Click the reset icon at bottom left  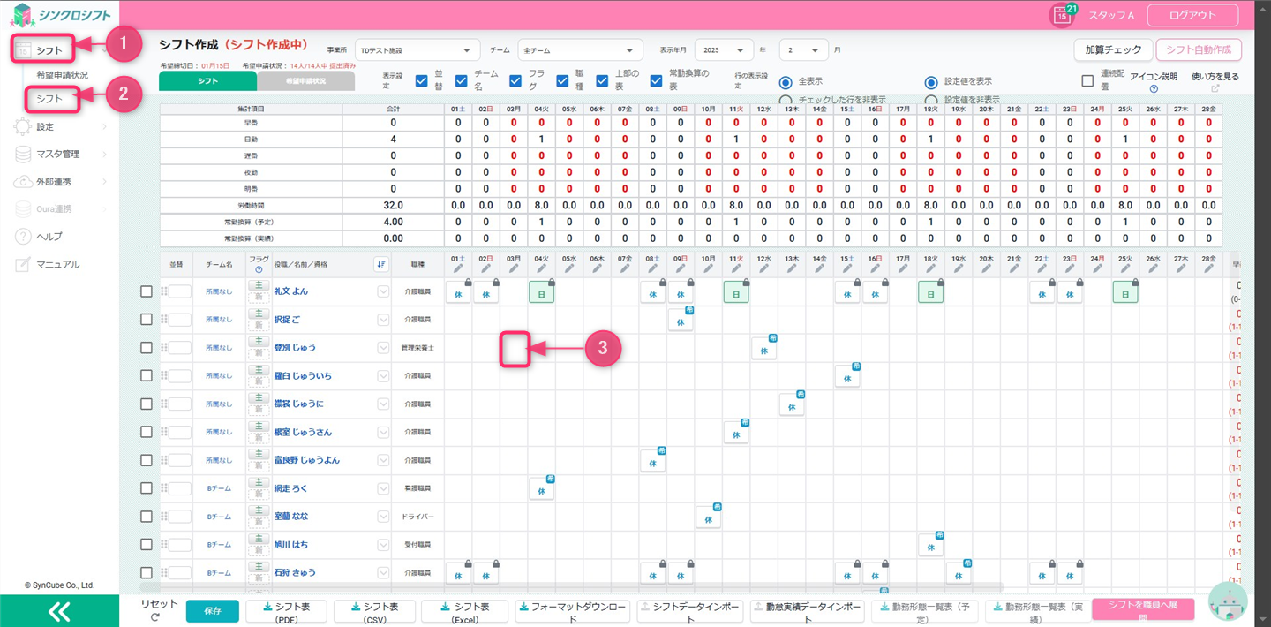155,617
